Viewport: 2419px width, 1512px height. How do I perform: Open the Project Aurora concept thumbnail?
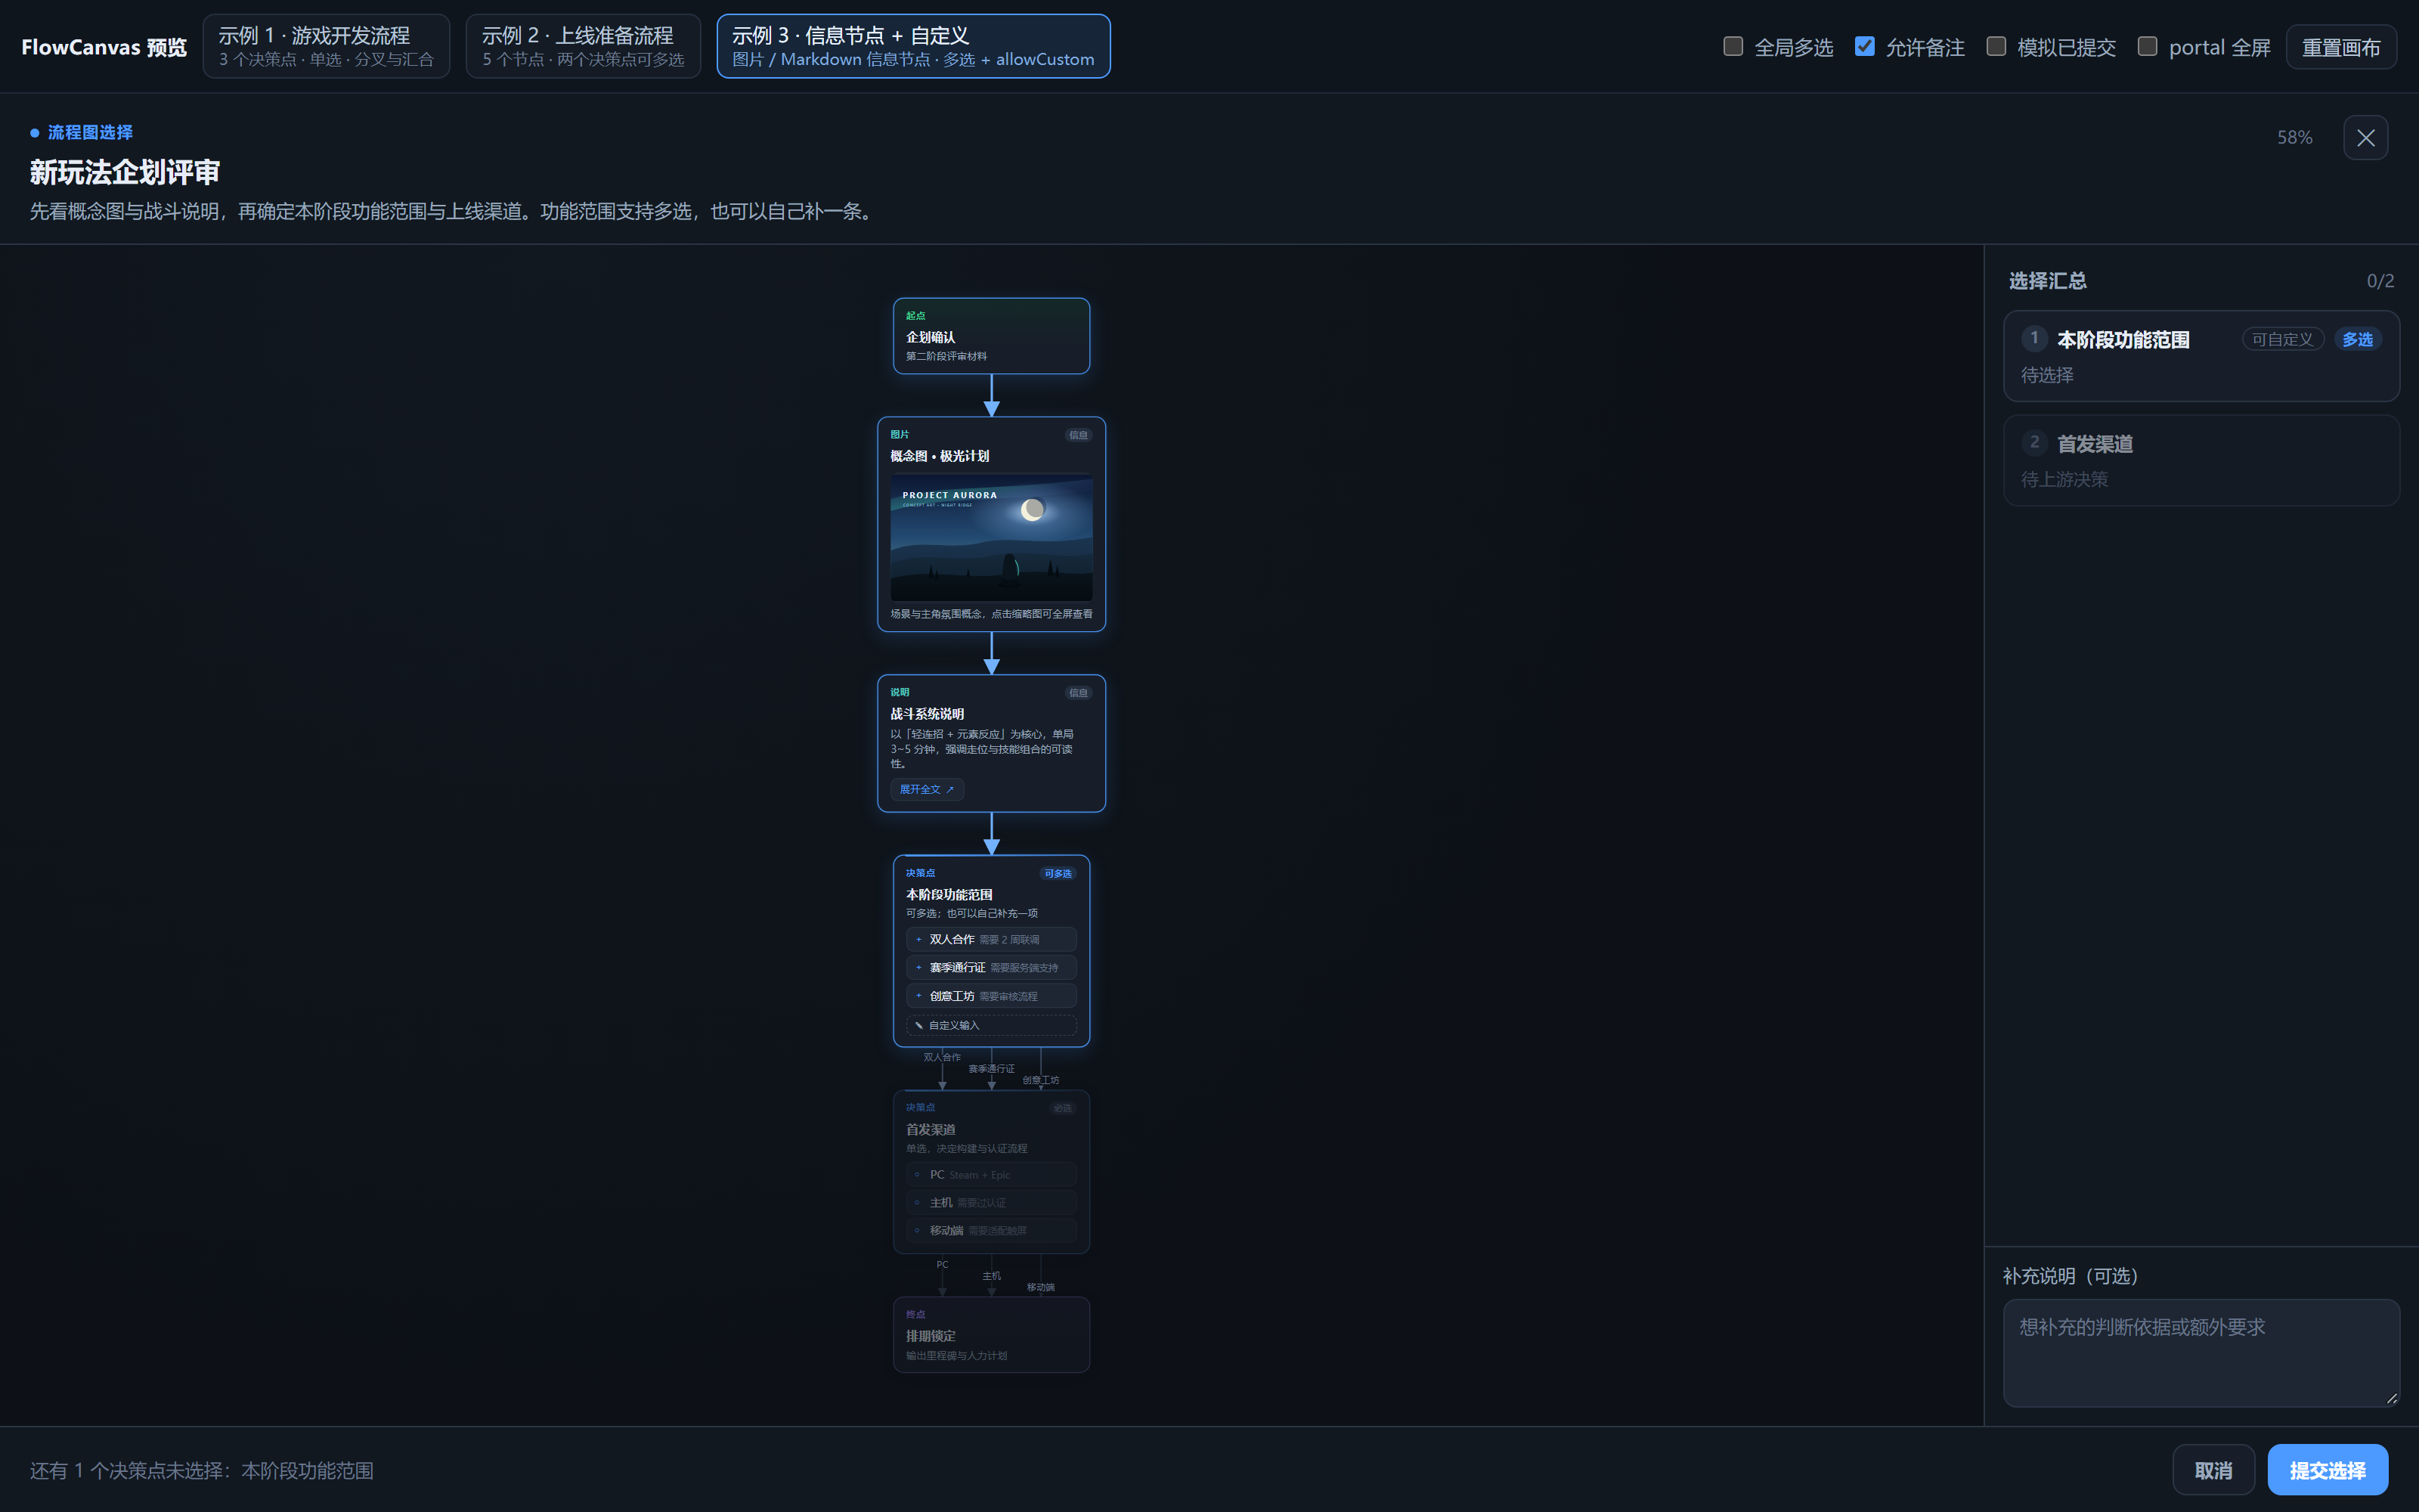click(x=990, y=537)
